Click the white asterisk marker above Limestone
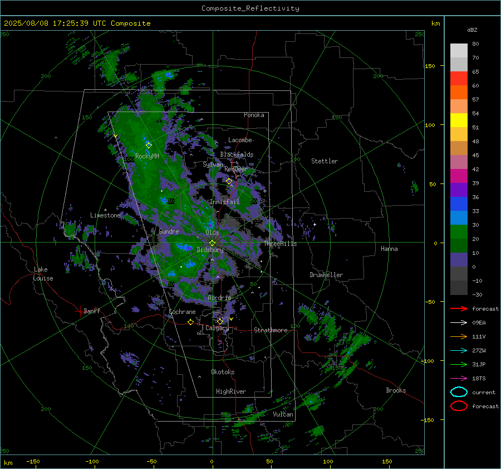The width and height of the screenshot is (501, 469). coord(105,210)
